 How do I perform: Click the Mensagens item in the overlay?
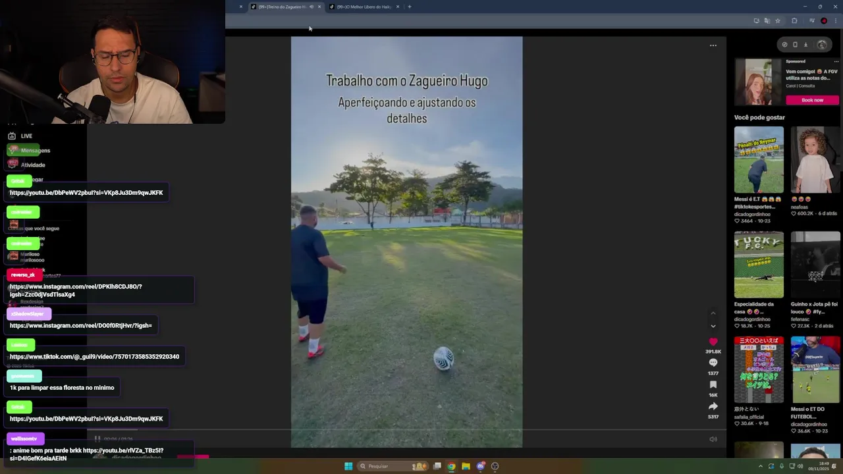coord(35,151)
